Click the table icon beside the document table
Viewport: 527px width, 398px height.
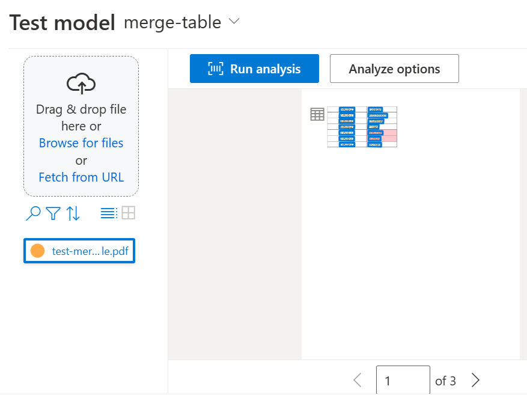317,114
